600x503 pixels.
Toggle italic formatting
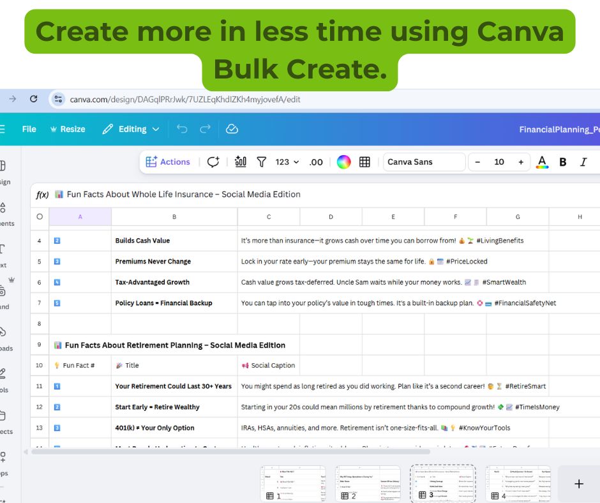pyautogui.click(x=583, y=162)
